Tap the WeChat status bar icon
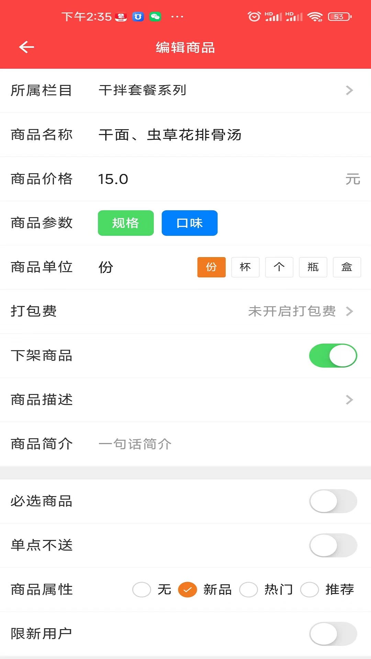Viewport: 371px width, 659px height. click(155, 16)
